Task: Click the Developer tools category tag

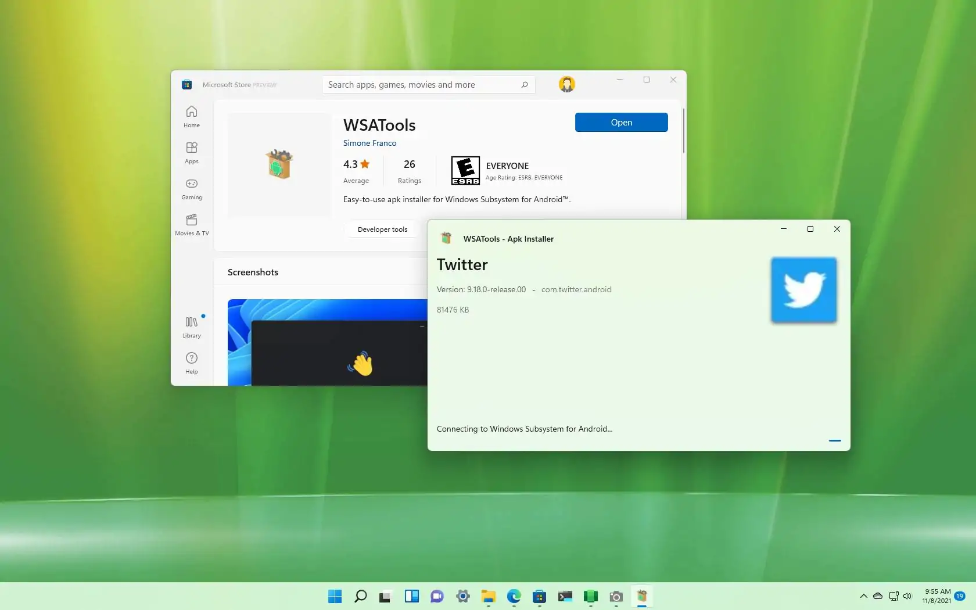Action: (382, 229)
